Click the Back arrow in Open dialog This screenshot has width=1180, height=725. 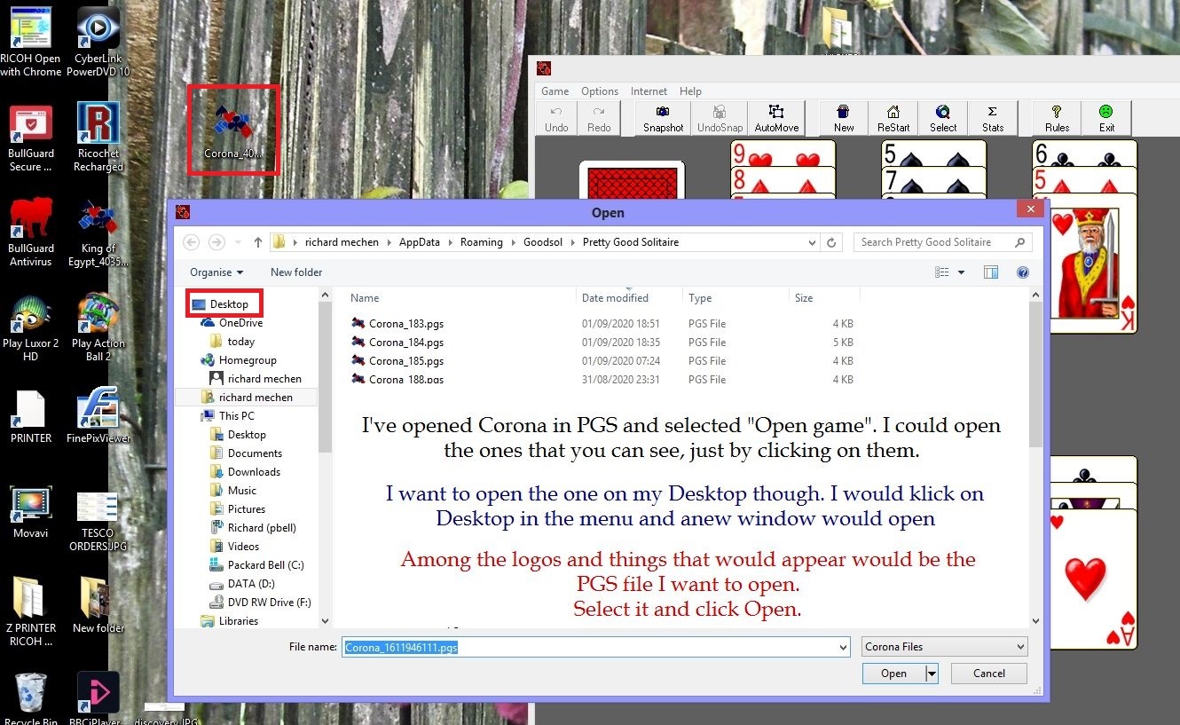(191, 242)
